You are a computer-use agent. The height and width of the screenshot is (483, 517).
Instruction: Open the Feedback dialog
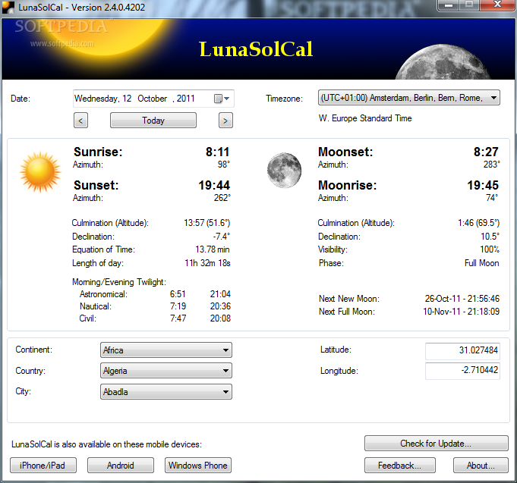[x=400, y=466]
